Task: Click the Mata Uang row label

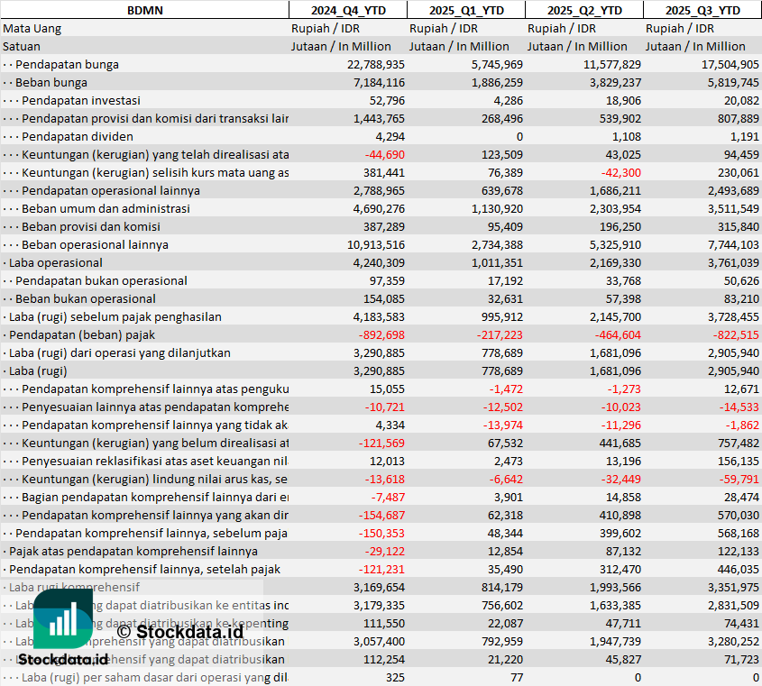Action: pos(32,28)
